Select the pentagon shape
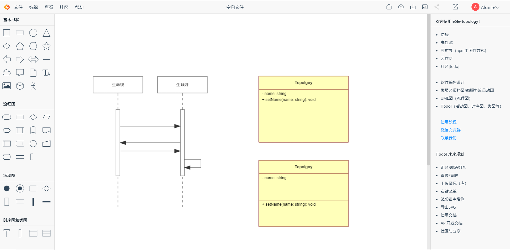This screenshot has height=250, width=510. click(x=20, y=46)
